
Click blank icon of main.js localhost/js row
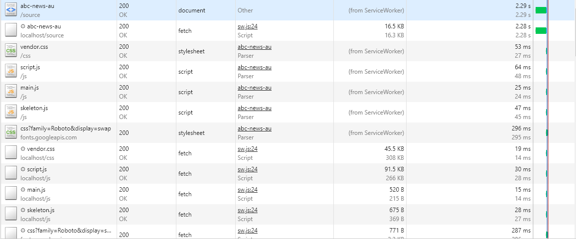pyautogui.click(x=10, y=193)
